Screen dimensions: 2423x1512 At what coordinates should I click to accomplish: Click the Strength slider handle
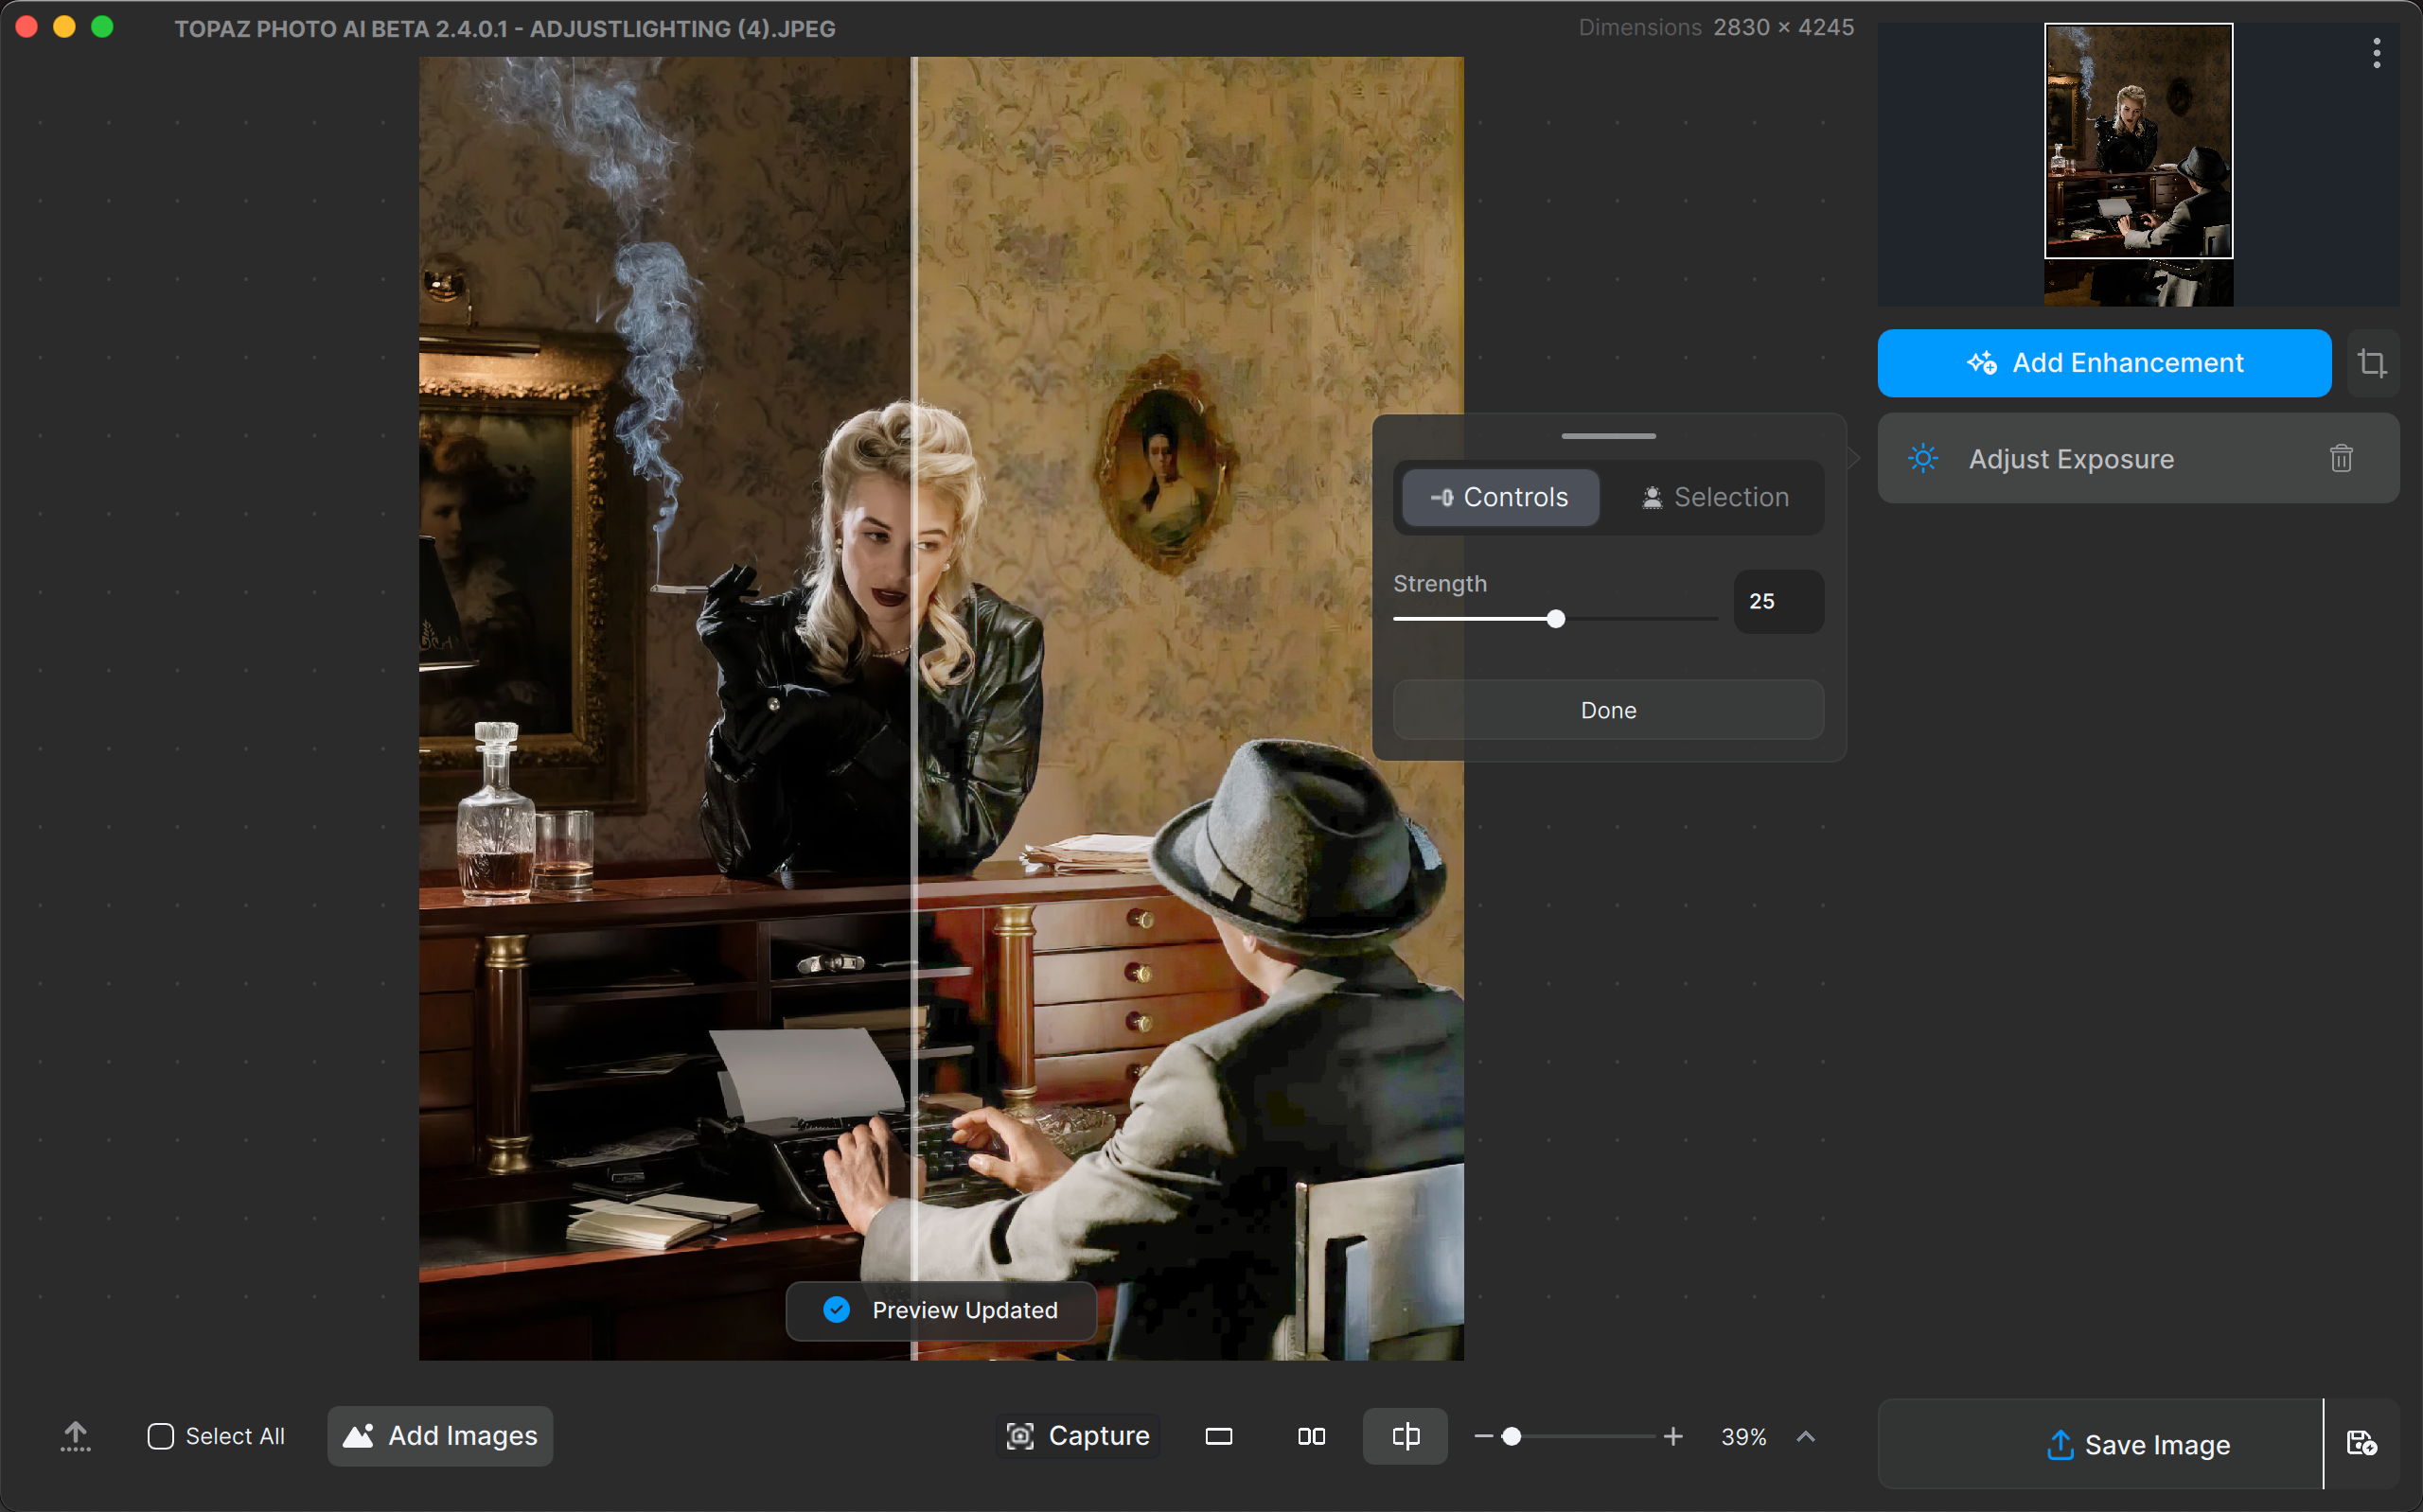coord(1555,619)
